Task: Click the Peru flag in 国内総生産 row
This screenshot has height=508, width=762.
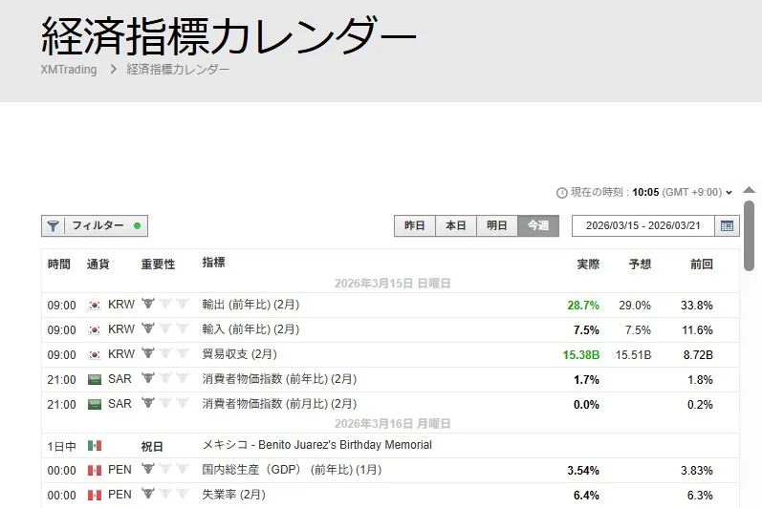Action: click(x=95, y=470)
